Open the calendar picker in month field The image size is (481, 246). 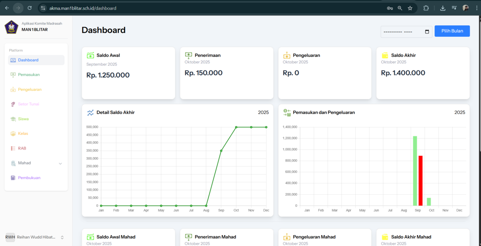pos(427,32)
